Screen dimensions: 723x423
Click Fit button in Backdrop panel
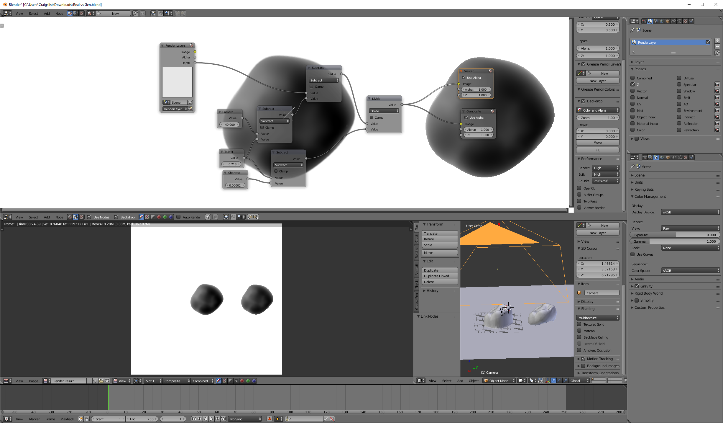tap(598, 150)
